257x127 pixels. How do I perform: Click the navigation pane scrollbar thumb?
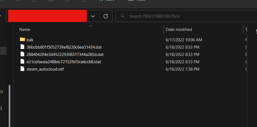point(10,106)
